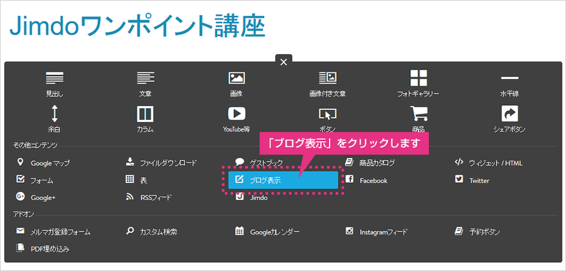566x271 pixels.
Task: Select the Jimdo element
Action: 252,197
